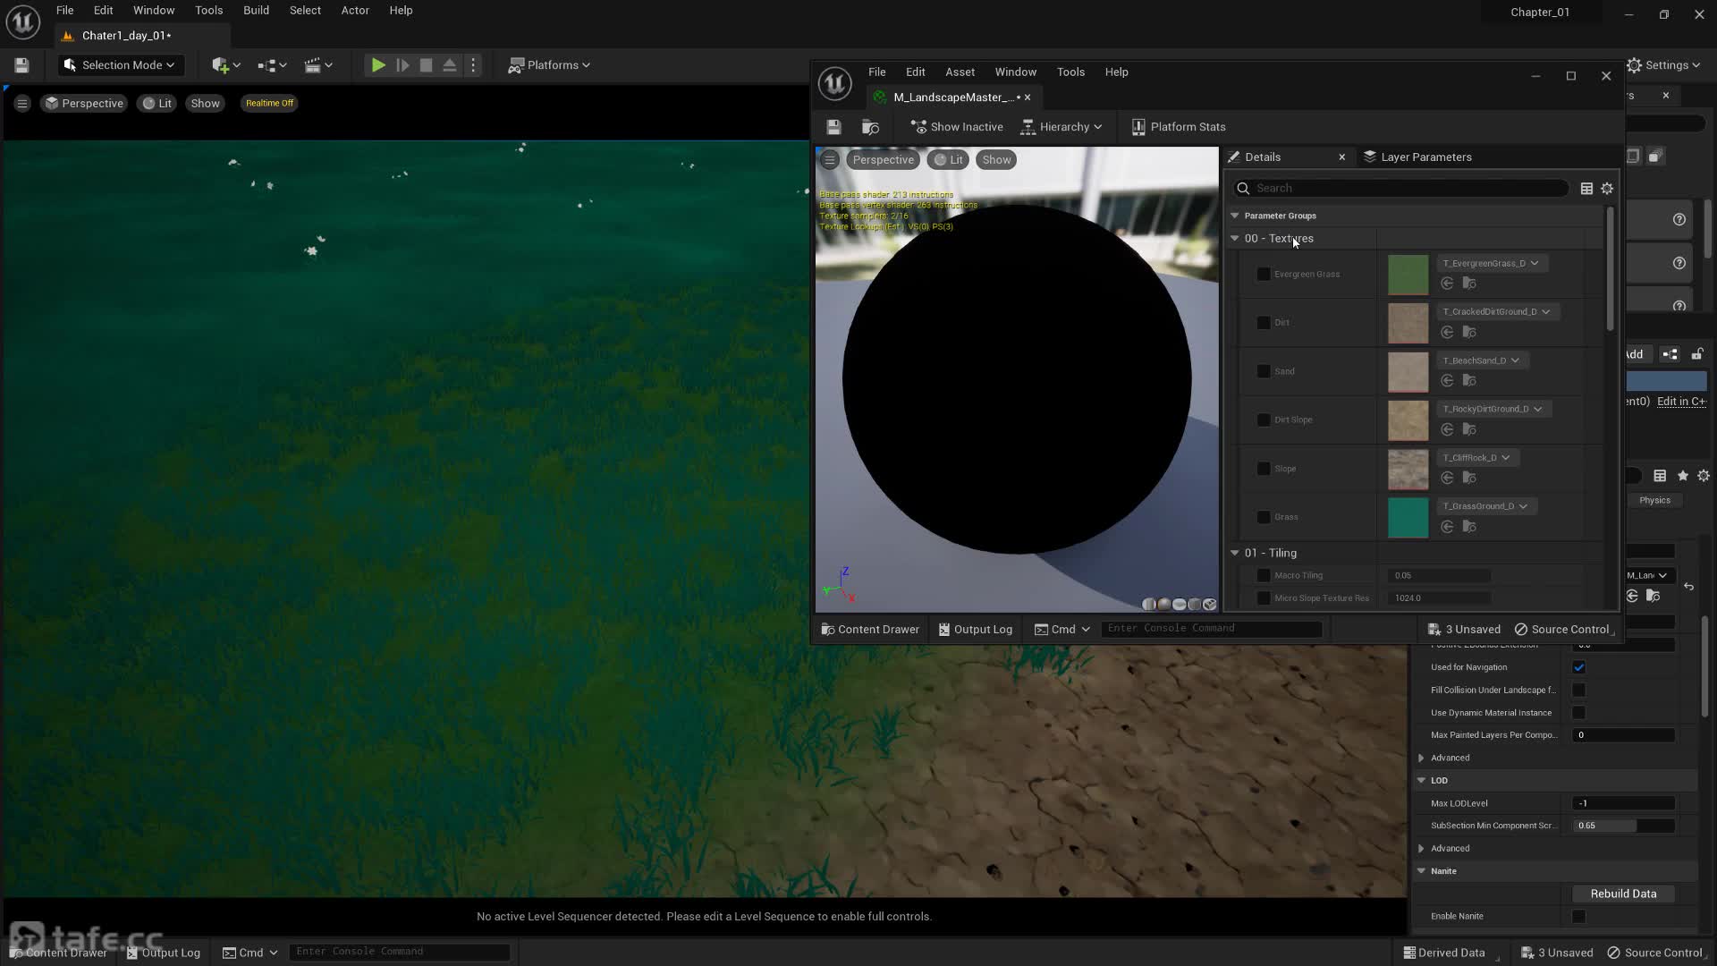Click the material editor console command field
Image resolution: width=1717 pixels, height=966 pixels.
click(1211, 629)
